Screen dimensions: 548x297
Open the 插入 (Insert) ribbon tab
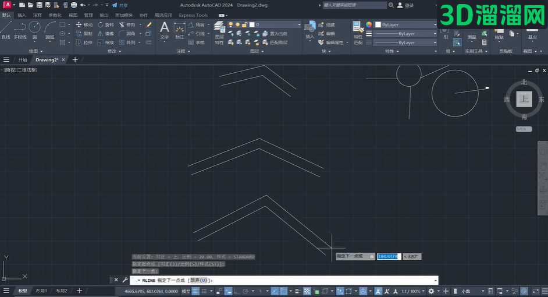tap(22, 15)
